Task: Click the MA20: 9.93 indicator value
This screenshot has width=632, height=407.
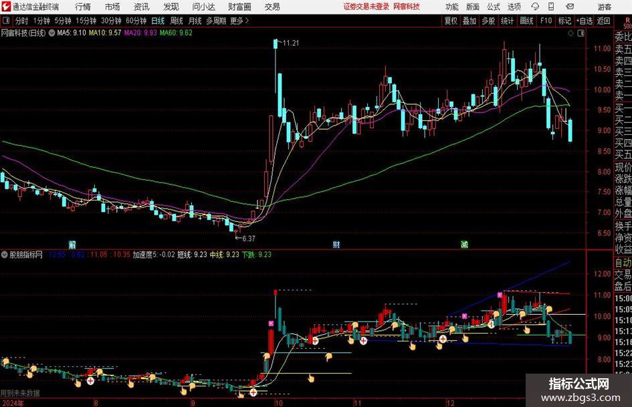Action: [140, 33]
